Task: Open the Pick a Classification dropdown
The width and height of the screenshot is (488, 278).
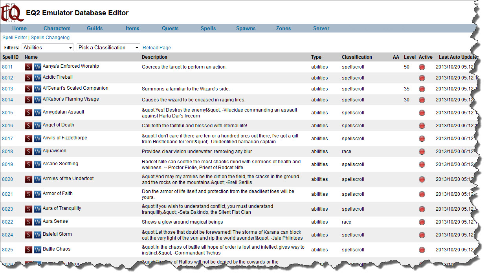Action: tap(108, 47)
